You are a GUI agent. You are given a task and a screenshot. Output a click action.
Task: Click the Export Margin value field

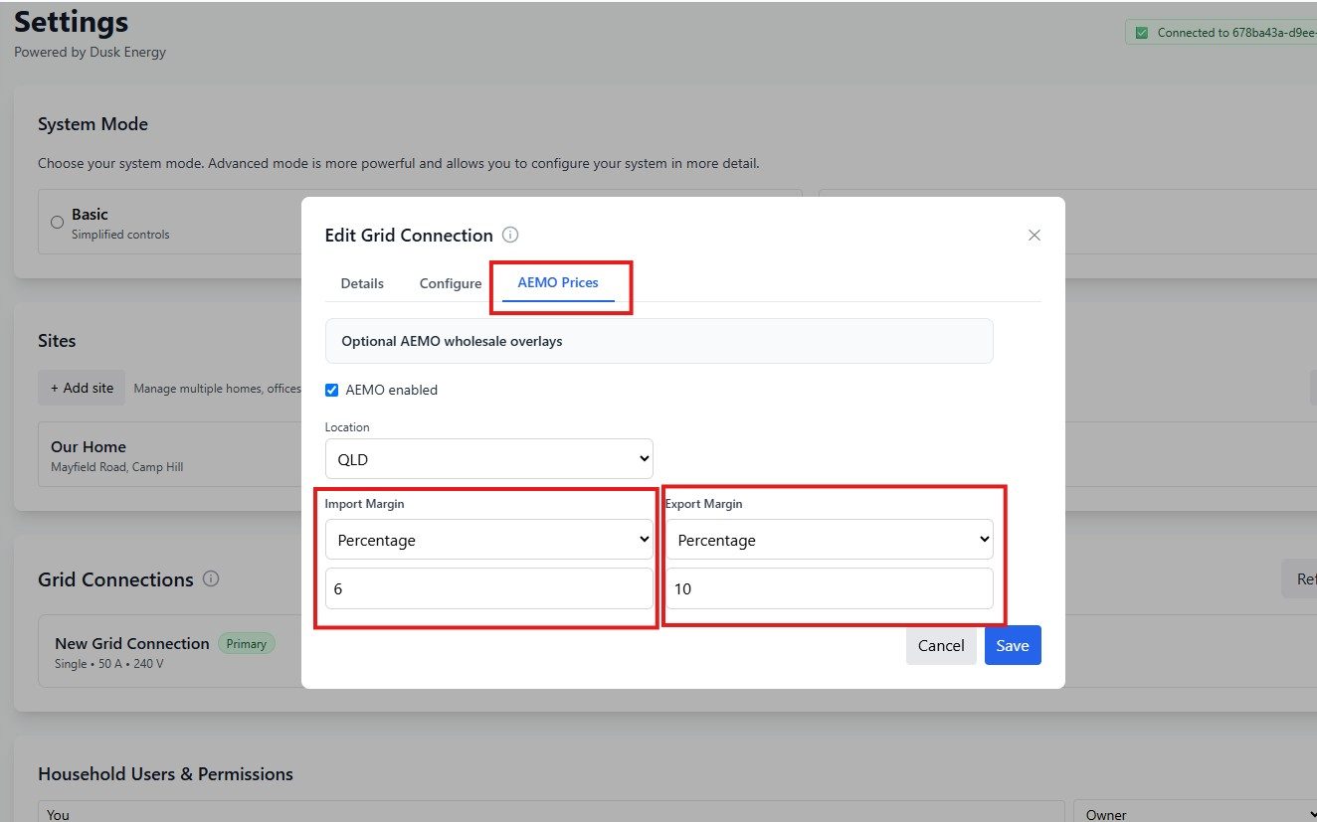coord(830,588)
